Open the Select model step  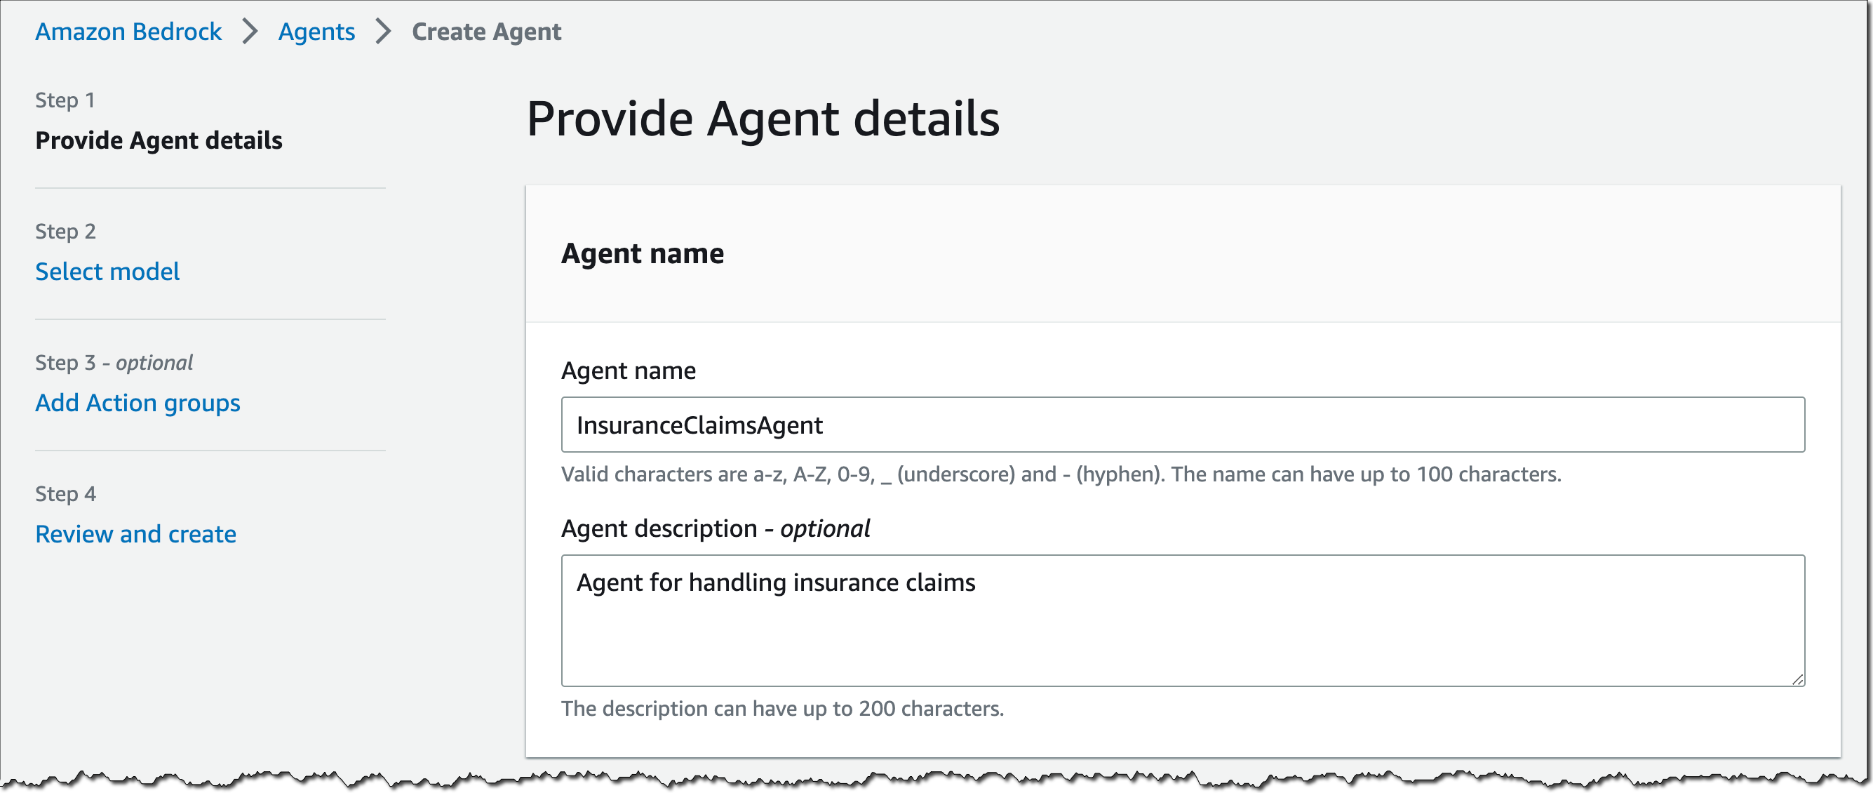click(x=107, y=272)
